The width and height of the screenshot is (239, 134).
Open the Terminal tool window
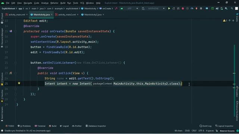(40, 126)
